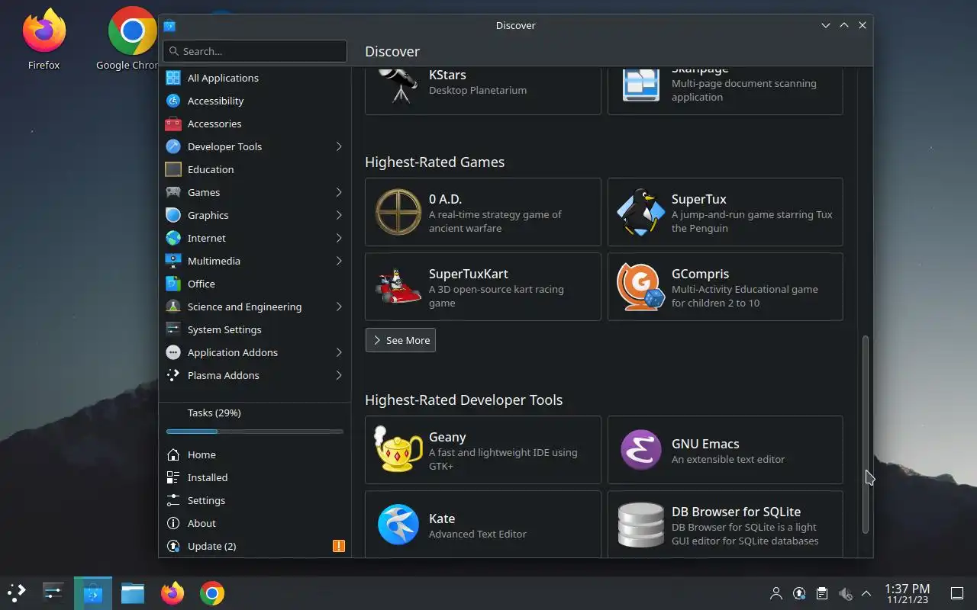Open Discover Settings page
Image resolution: width=977 pixels, height=610 pixels.
(x=255, y=500)
